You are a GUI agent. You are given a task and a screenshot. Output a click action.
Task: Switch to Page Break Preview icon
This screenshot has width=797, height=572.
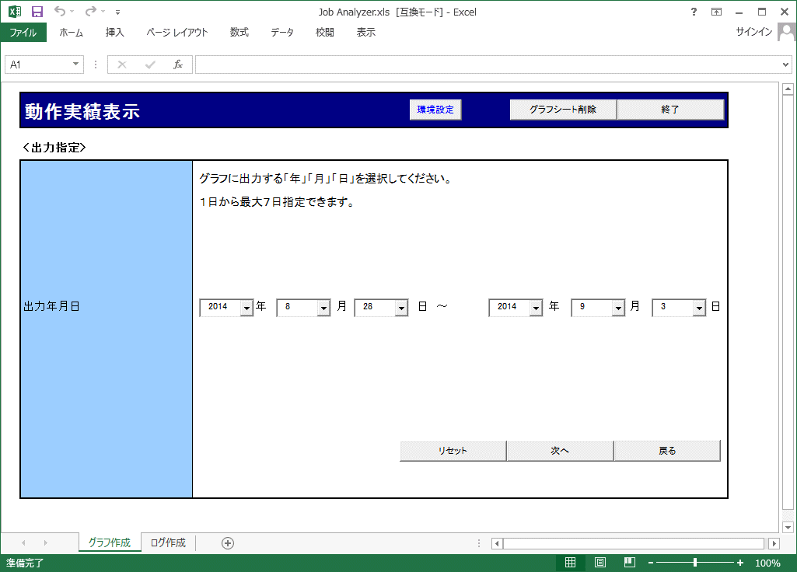(629, 563)
